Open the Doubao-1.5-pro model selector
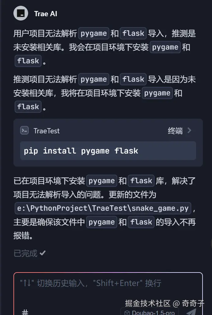 coord(150,312)
